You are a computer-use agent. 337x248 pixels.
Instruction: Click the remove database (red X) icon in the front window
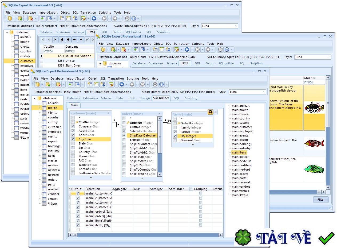tap(58, 84)
